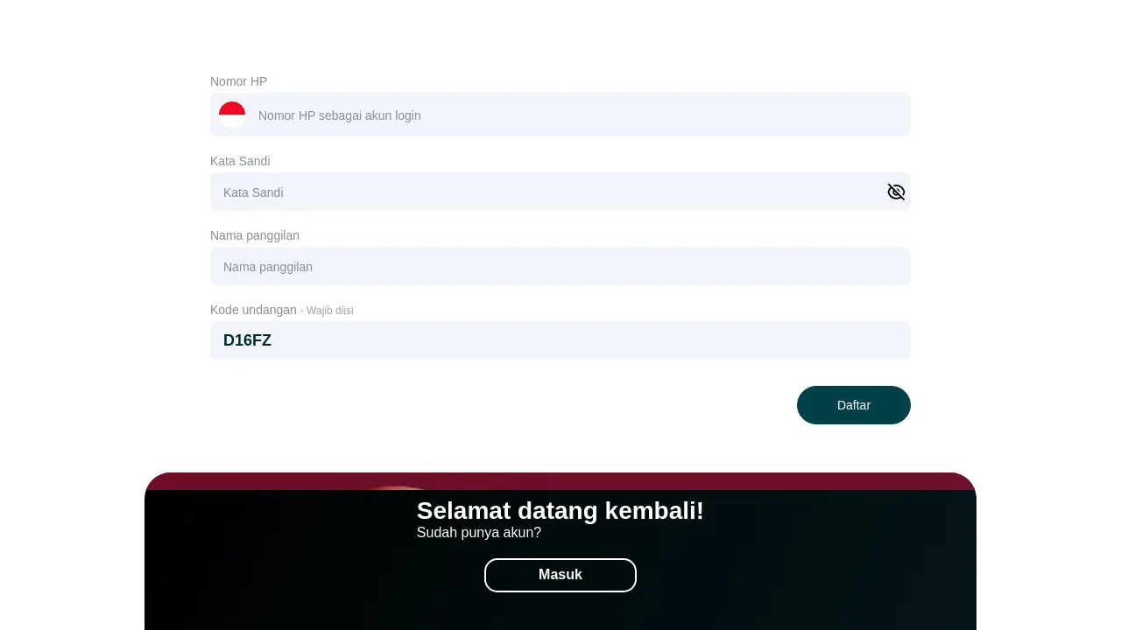
Task: Toggle password visibility with the eye icon
Action: pyautogui.click(x=896, y=192)
